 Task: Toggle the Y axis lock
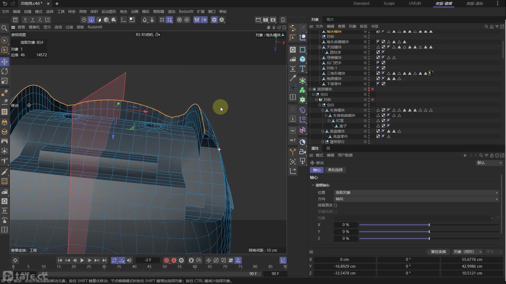(32, 20)
